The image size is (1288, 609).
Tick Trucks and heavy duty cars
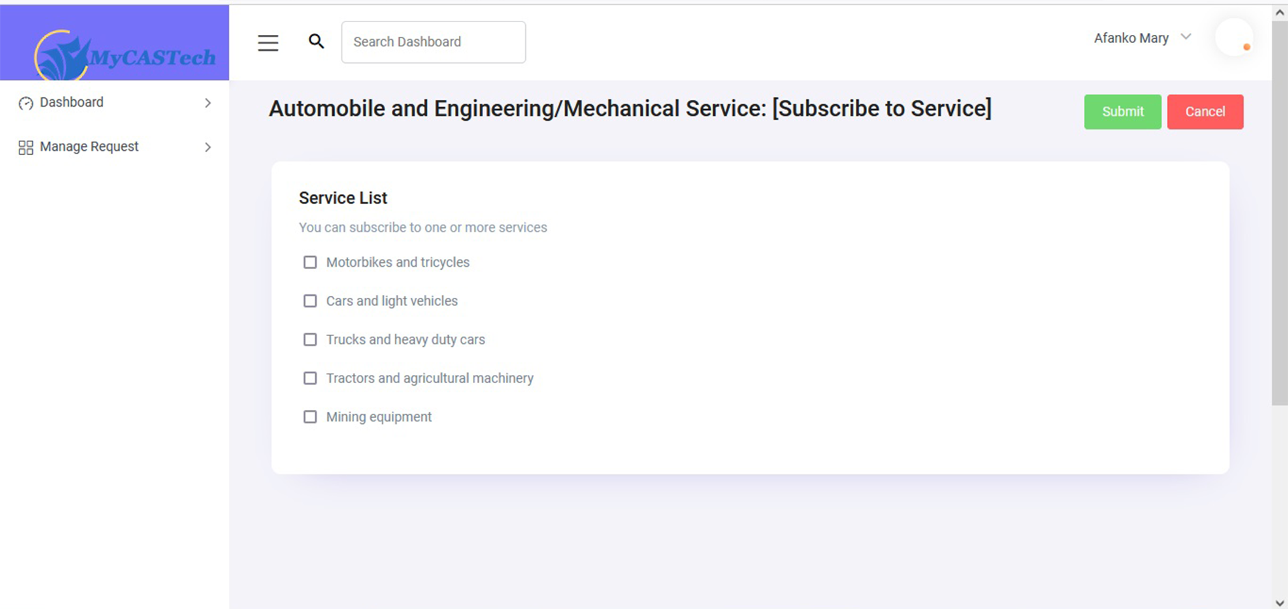310,340
